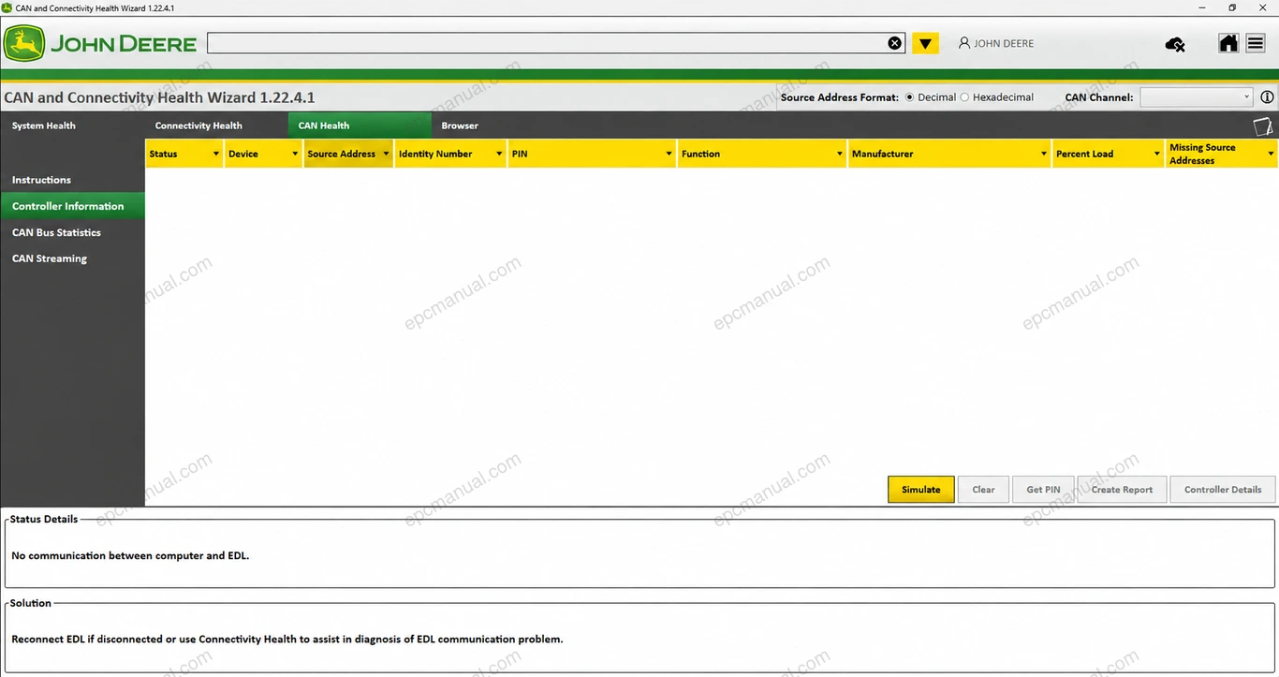The image size is (1279, 677).
Task: Open the Status column filter dropdown
Action: tap(216, 154)
